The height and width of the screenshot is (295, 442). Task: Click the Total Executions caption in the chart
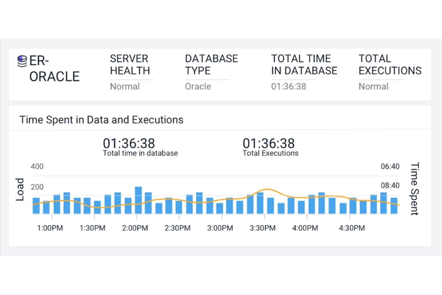pos(271,153)
